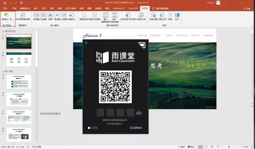Click the Help icon in the 更多 group
Image resolution: width=255 pixels, height=149 pixels.
(x=170, y=17)
